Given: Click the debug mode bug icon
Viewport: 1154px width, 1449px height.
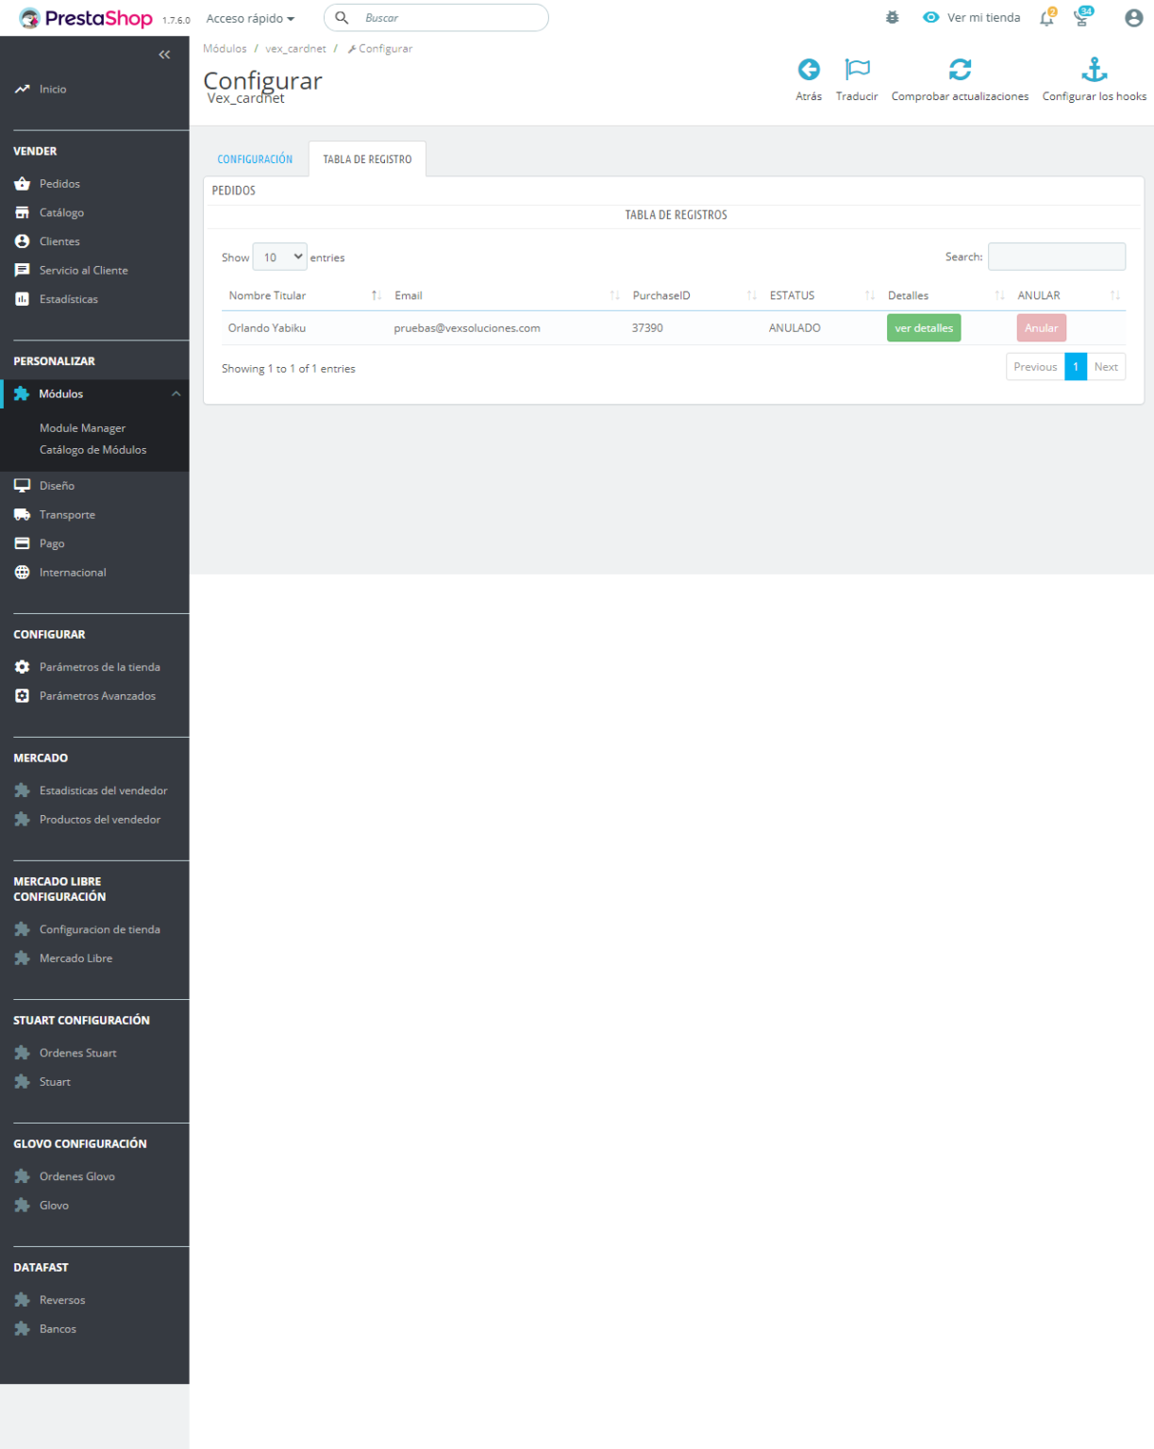Looking at the screenshot, I should tap(892, 17).
